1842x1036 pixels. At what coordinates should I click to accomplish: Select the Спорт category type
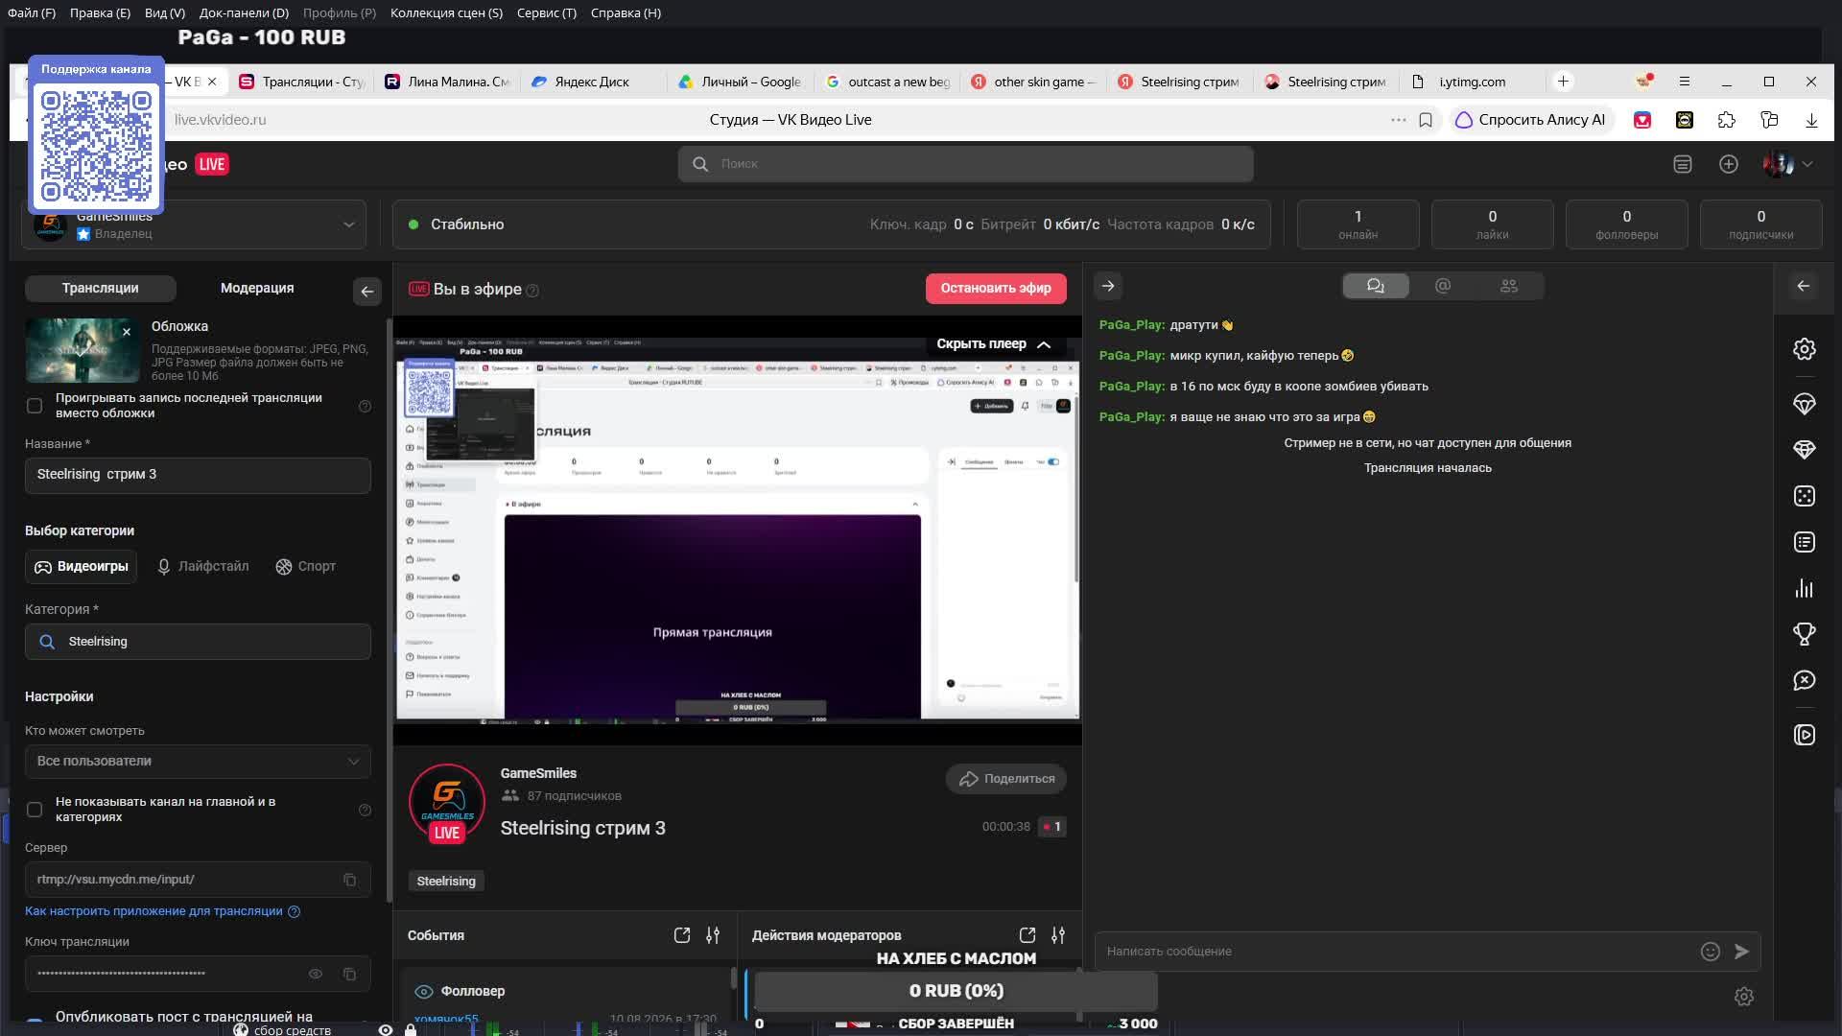click(x=305, y=567)
